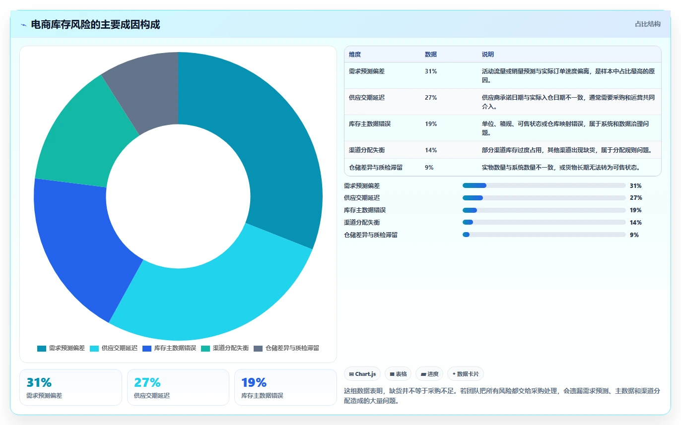
Task: Open the 27% 供应交期延迟 stat card
Action: point(178,387)
